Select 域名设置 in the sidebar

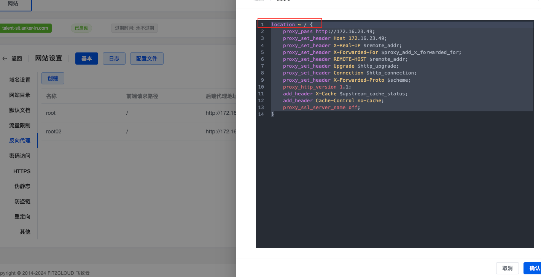[x=20, y=80]
